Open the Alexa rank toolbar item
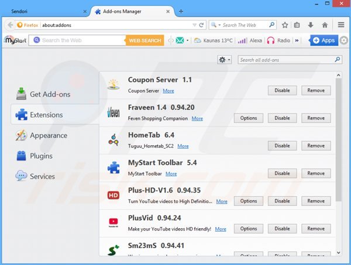Screen dimensions: 351x265 point(250,40)
